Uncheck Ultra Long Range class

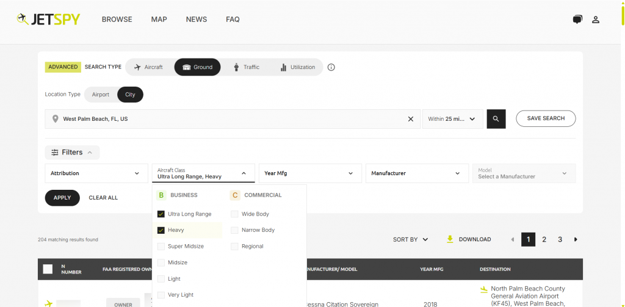tap(161, 214)
